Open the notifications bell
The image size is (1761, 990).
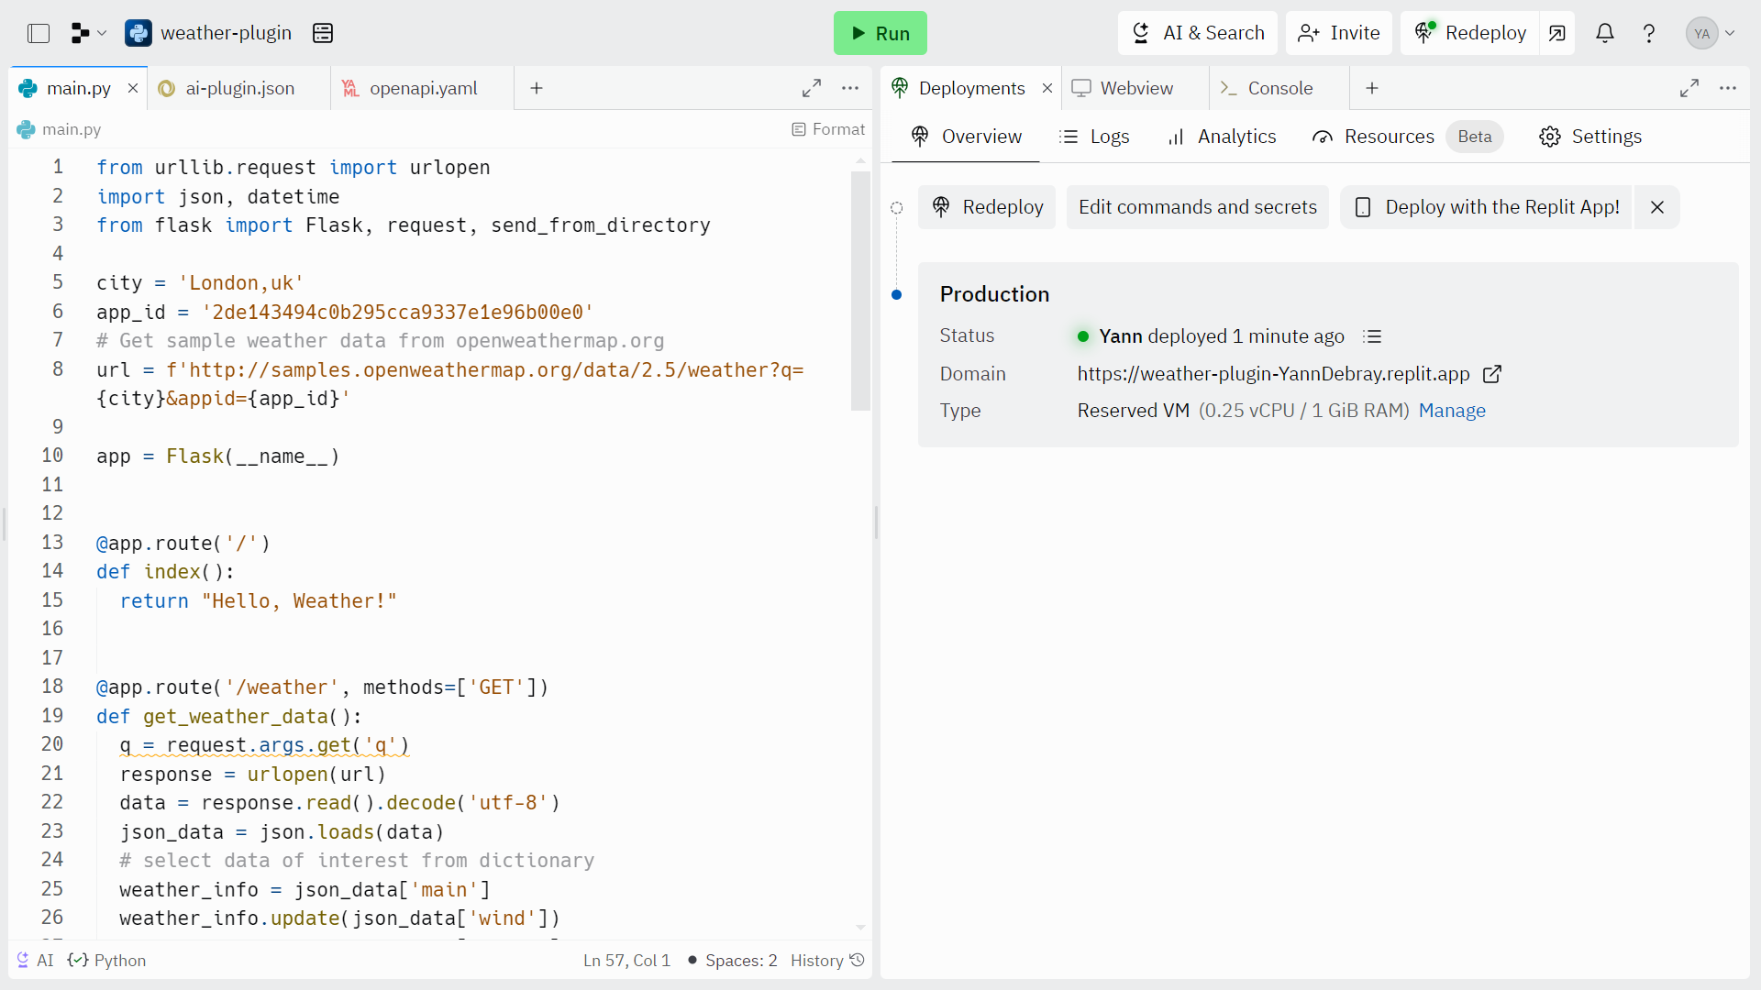click(1605, 34)
